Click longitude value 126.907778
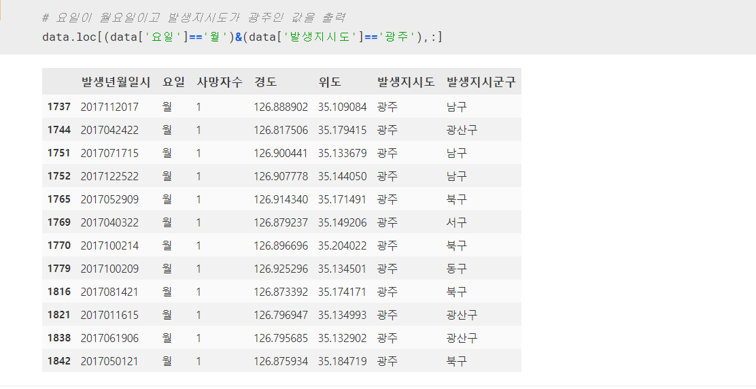Viewport: 756px width, 389px height. 281,176
